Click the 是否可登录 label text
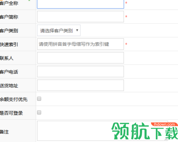178x142 pixels. (11, 113)
